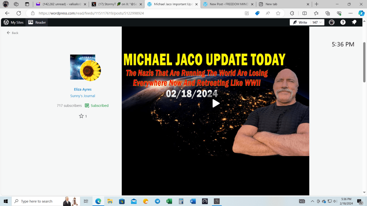This screenshot has height=206, width=367.
Task: Go Back to the Reader feed
Action: coord(13,33)
